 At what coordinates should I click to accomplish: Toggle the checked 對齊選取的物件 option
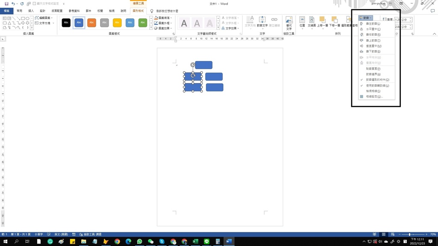(x=377, y=80)
